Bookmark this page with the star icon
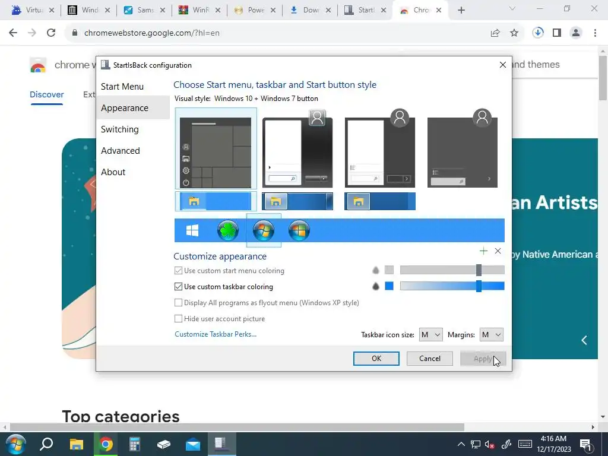This screenshot has width=608, height=456. click(514, 33)
